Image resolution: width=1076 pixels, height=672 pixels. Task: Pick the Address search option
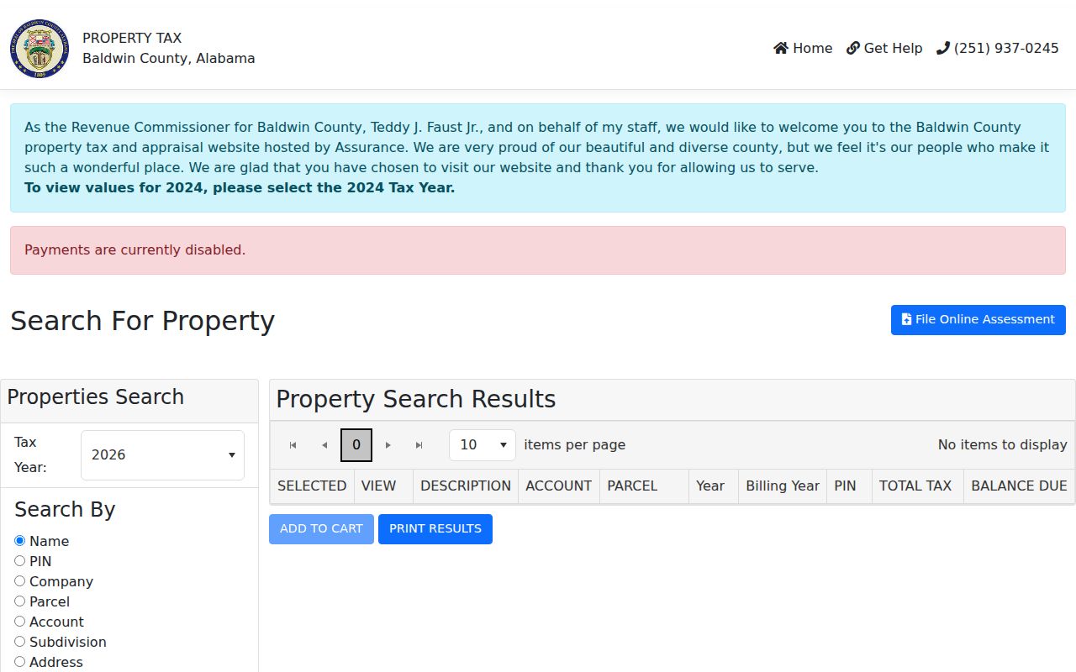[19, 662]
